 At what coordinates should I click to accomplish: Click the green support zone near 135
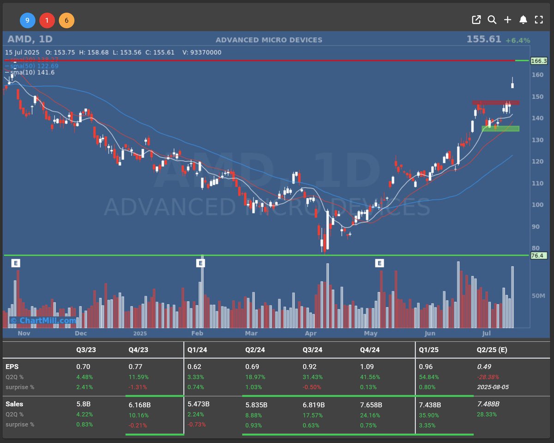point(500,129)
